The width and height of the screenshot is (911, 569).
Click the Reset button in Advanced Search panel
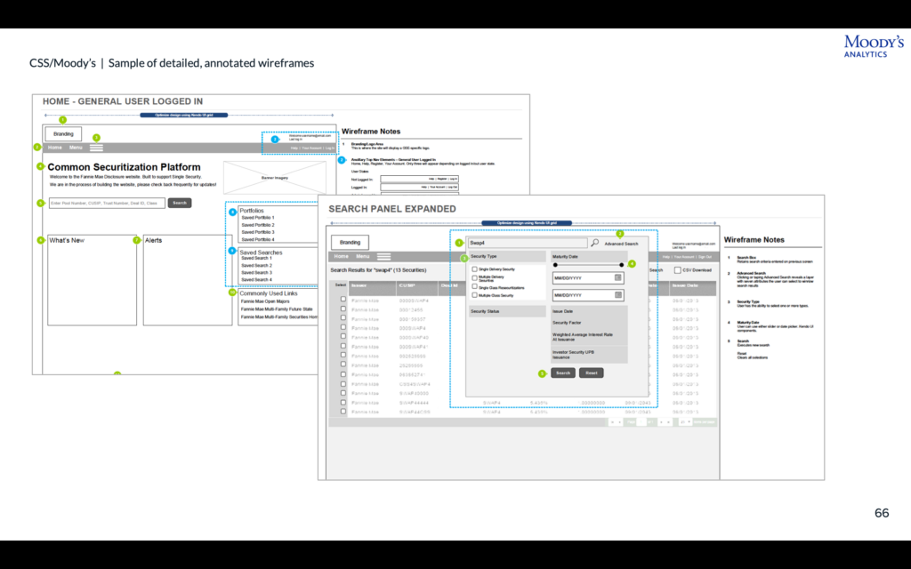592,373
